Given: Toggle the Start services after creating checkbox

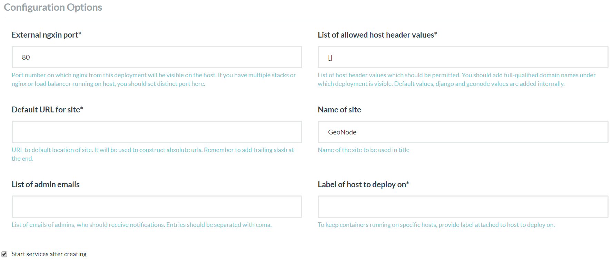Looking at the screenshot, I should pyautogui.click(x=4, y=254).
